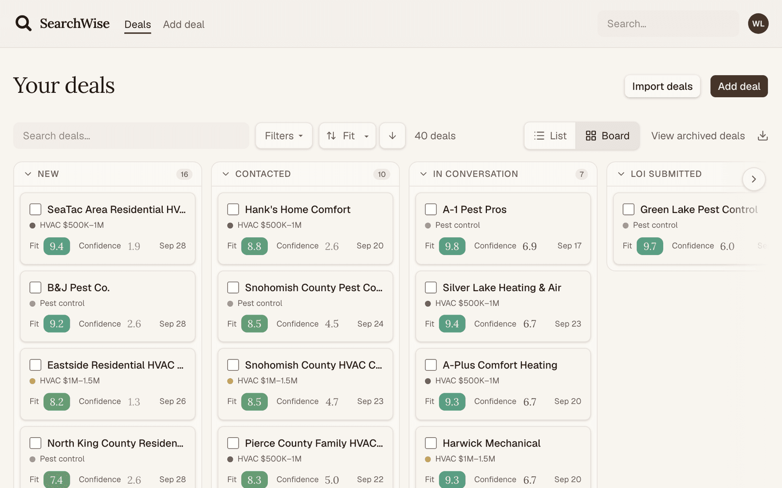Select the Hank's Home Comfort checkbox
782x488 pixels.
(x=233, y=210)
